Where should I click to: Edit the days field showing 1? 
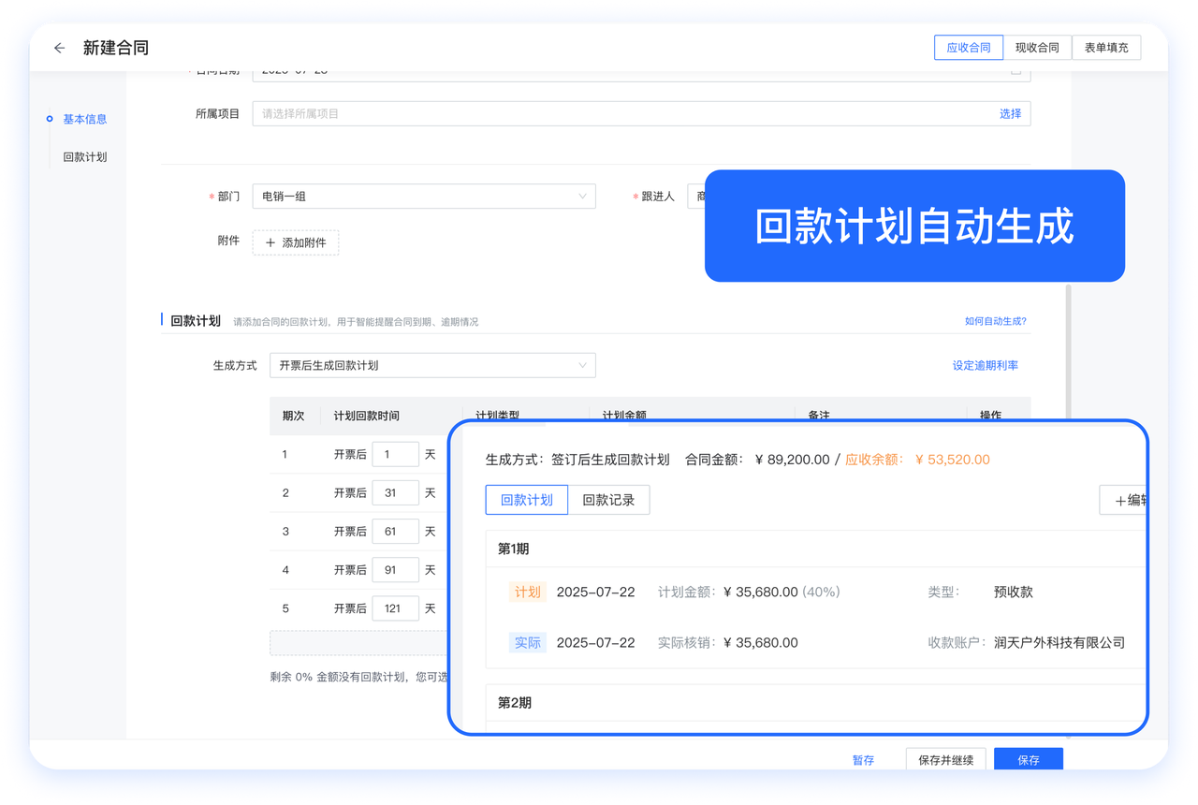point(395,455)
